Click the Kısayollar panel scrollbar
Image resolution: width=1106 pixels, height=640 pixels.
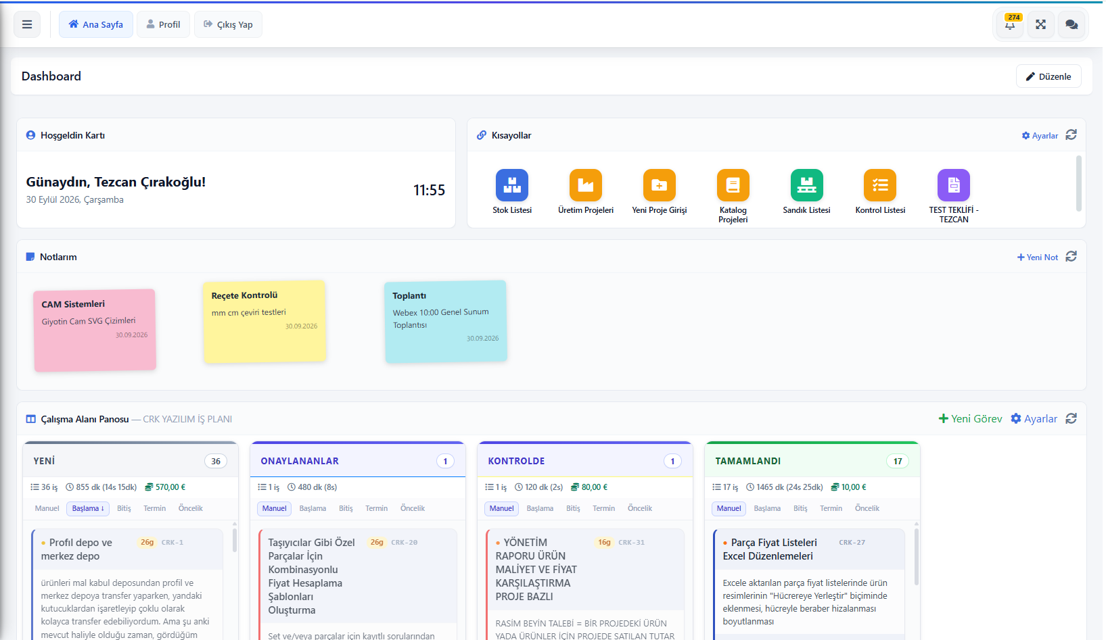tap(1079, 183)
